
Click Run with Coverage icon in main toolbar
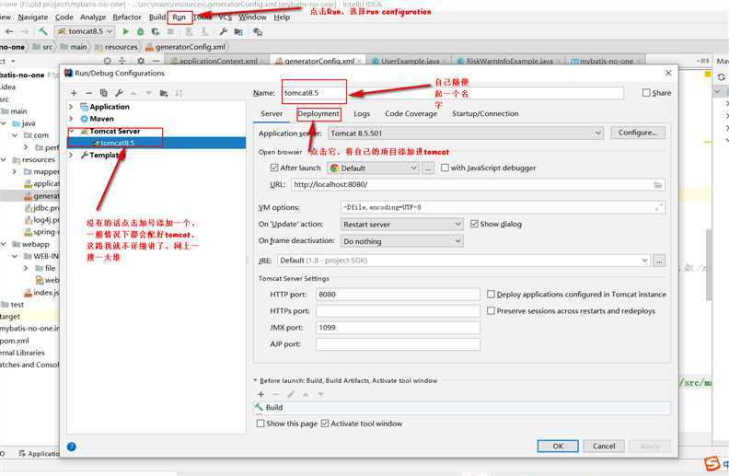pos(156,31)
